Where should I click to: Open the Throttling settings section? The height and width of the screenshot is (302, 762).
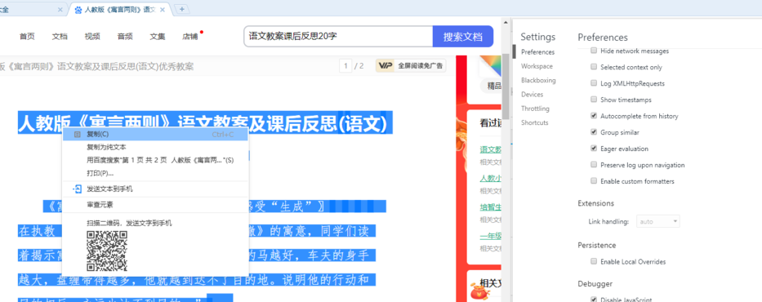coord(535,109)
